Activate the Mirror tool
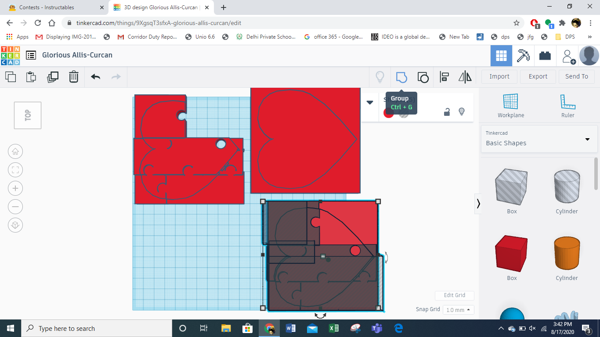 pos(465,77)
